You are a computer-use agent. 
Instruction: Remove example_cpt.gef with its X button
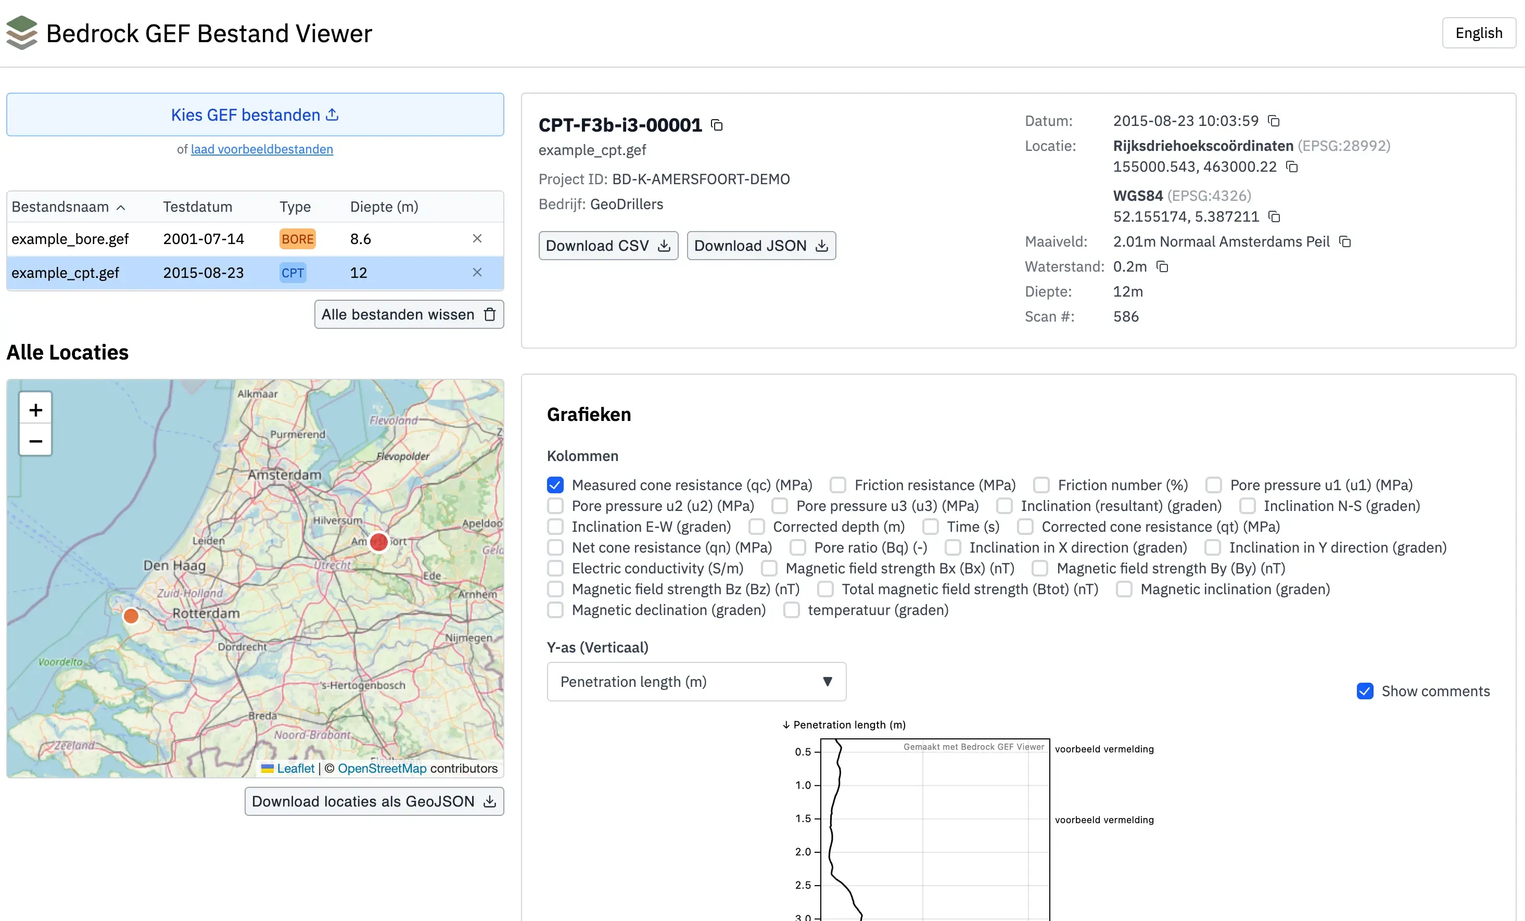(477, 272)
